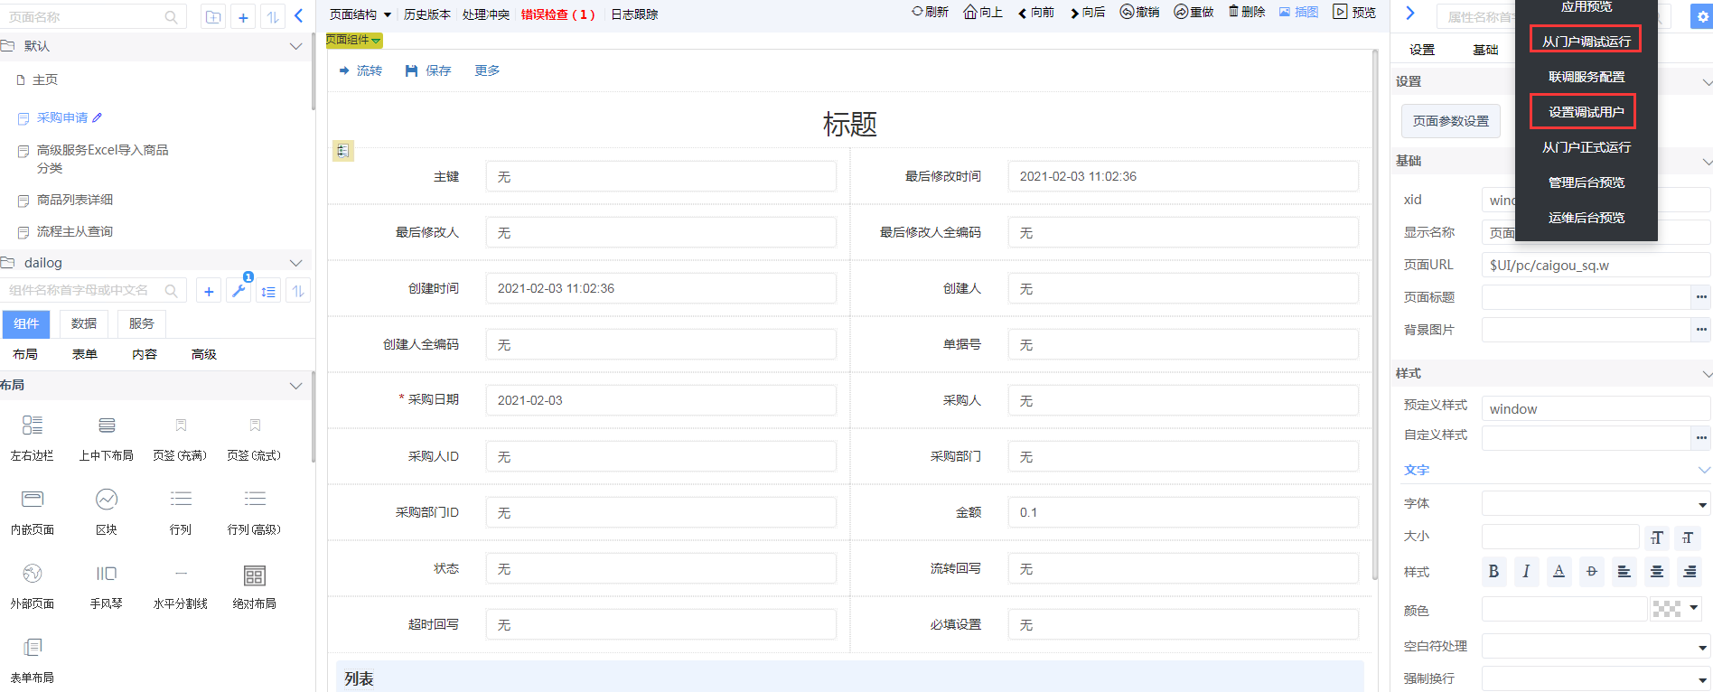Click the blue gear settings icon
Viewport: 1713px width, 692px height.
pos(1702,16)
